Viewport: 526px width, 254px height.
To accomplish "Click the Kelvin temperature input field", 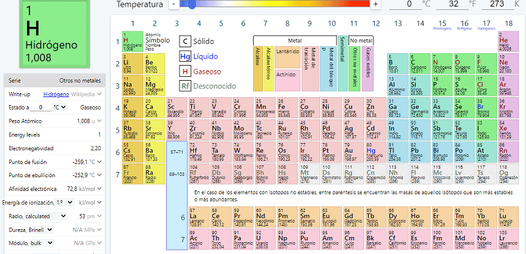I will [x=497, y=4].
